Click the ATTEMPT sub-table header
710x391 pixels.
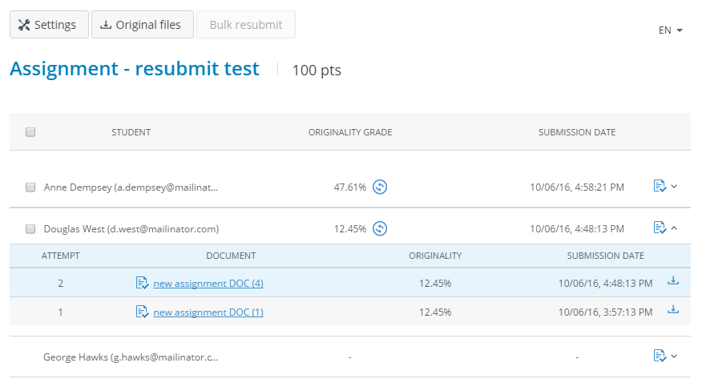click(61, 256)
